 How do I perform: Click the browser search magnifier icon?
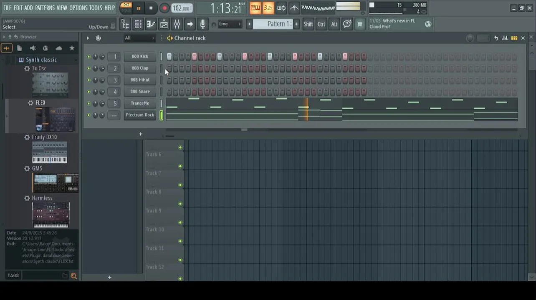pyautogui.click(x=74, y=275)
